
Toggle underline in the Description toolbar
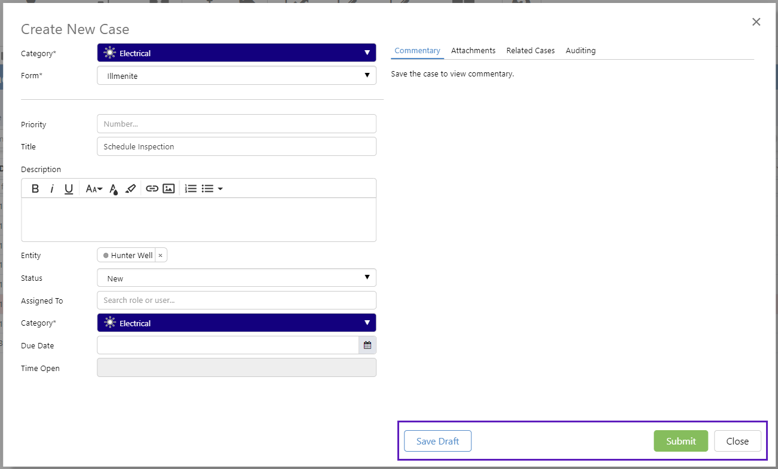point(69,189)
